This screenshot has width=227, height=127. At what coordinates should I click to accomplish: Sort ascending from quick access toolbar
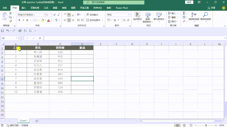pyautogui.click(x=25, y=31)
